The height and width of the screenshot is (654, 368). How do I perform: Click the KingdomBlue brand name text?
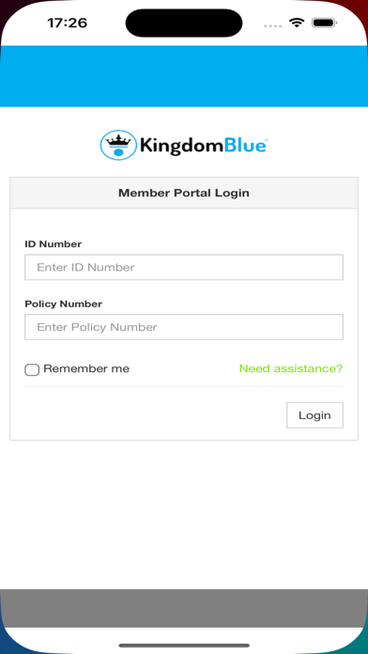204,146
